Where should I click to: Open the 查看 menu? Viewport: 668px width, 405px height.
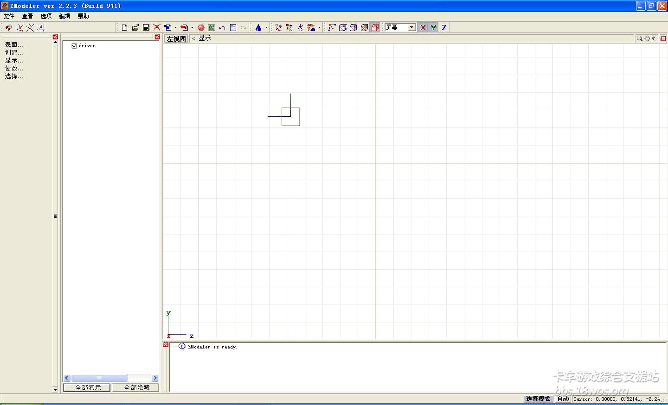pos(28,16)
